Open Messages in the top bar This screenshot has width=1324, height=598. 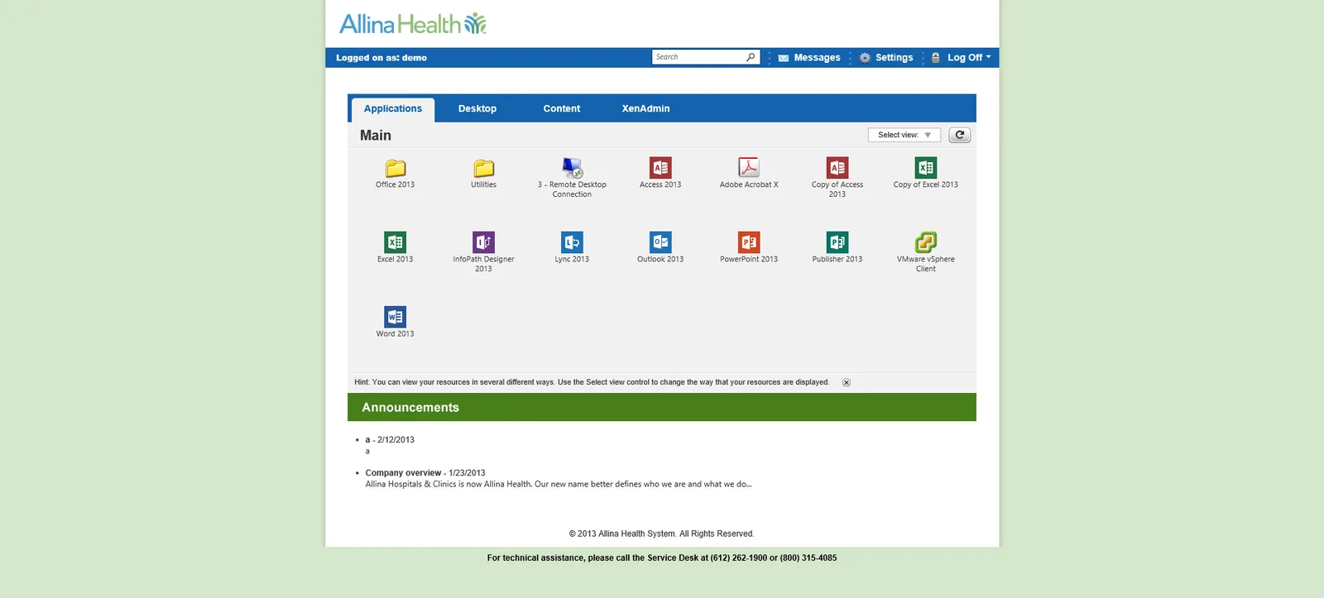809,58
